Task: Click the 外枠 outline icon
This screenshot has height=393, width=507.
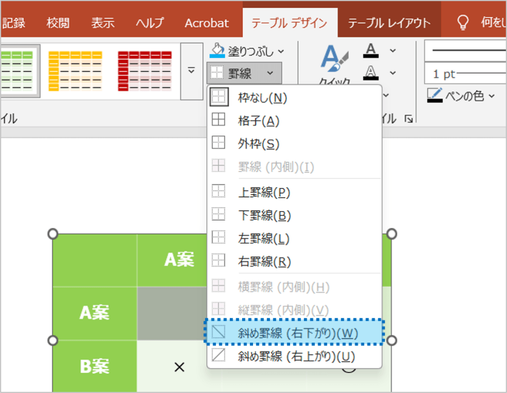Action: click(218, 142)
